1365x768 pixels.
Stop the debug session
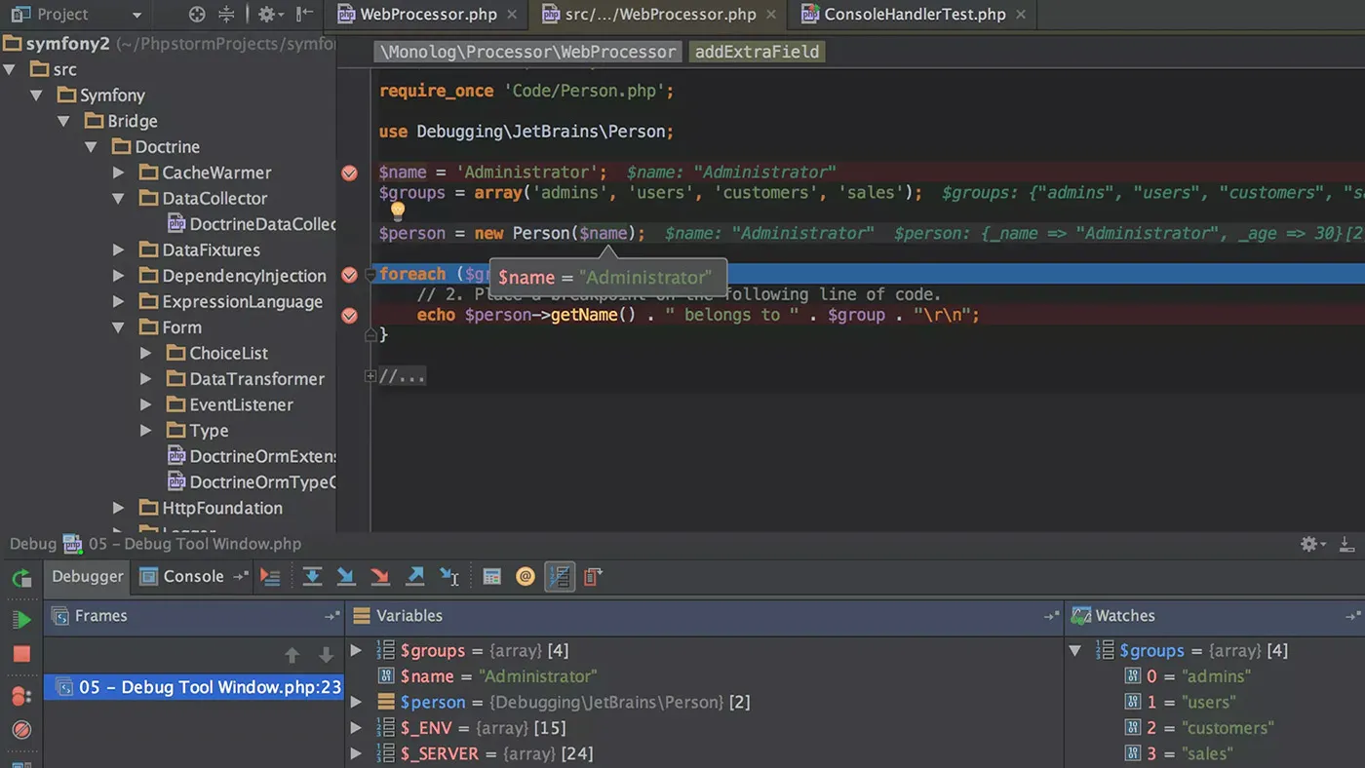pyautogui.click(x=22, y=651)
